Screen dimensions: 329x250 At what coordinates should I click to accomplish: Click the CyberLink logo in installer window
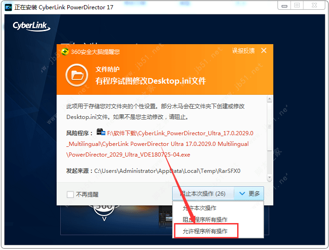(32, 26)
